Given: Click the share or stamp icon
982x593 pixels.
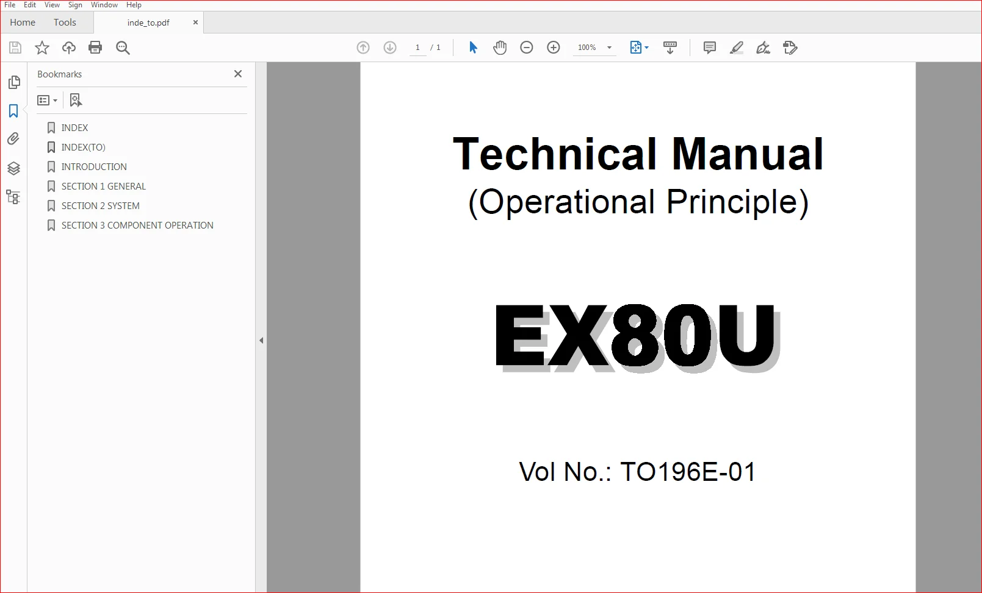Looking at the screenshot, I should [x=790, y=48].
